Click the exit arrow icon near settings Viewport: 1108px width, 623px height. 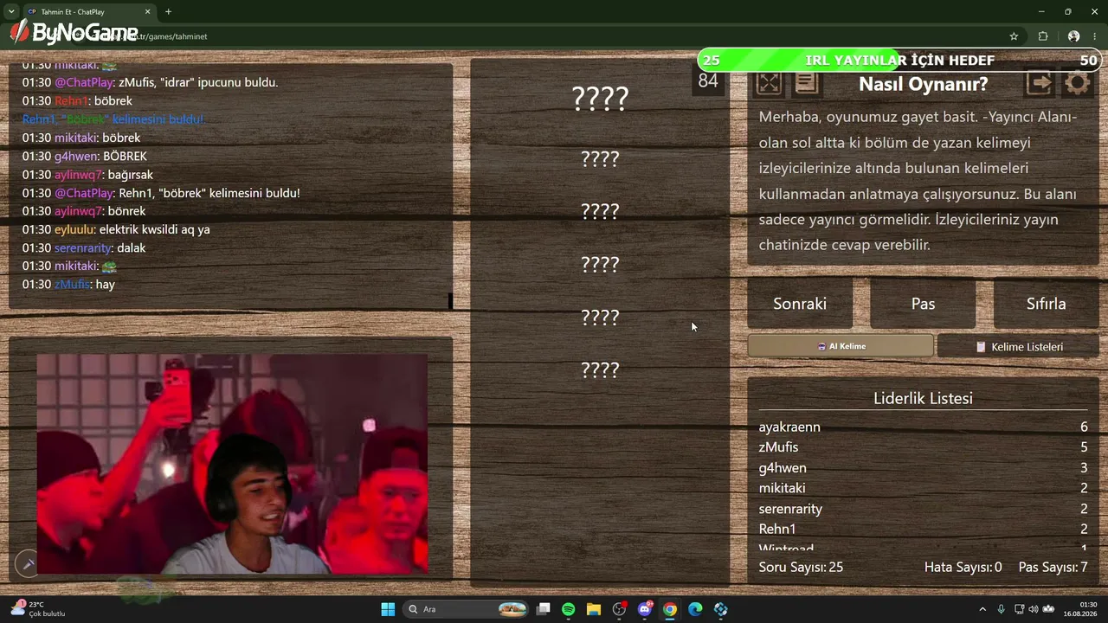1040,83
